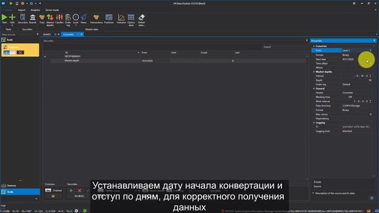
Task: Switch to the Server mode ribbon tab
Action: pos(52,10)
